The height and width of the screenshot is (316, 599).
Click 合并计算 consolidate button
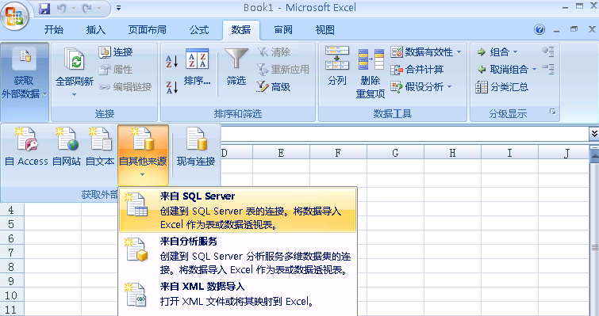coord(417,70)
